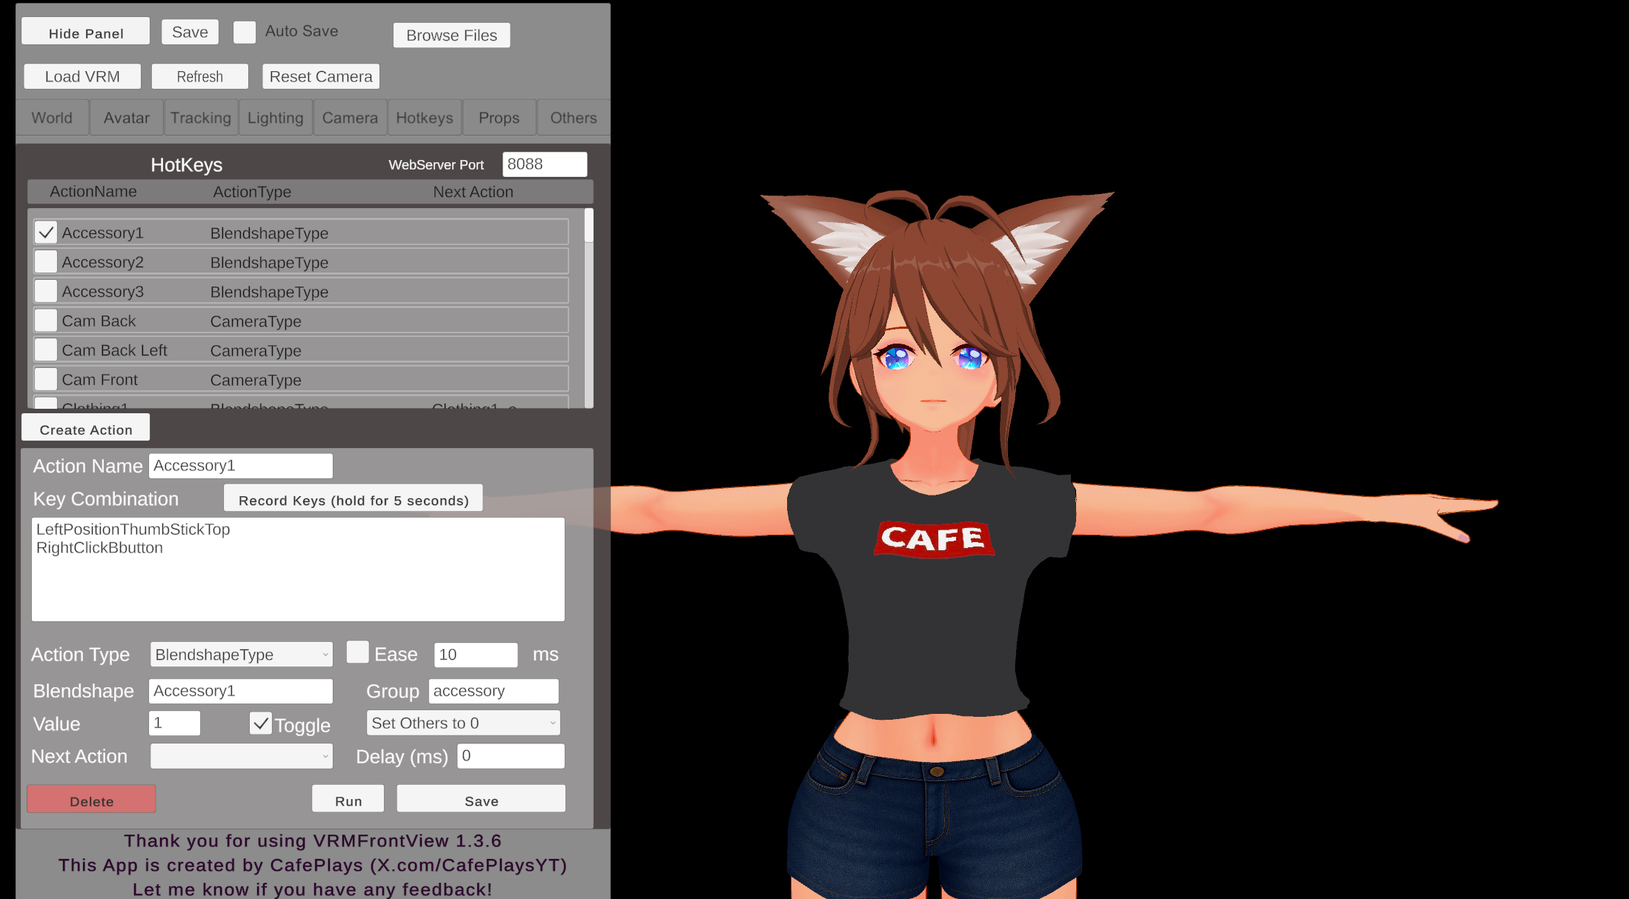Viewport: 1629px width, 899px height.
Task: Uncheck the Accessory1 action checkbox
Action: (x=46, y=233)
